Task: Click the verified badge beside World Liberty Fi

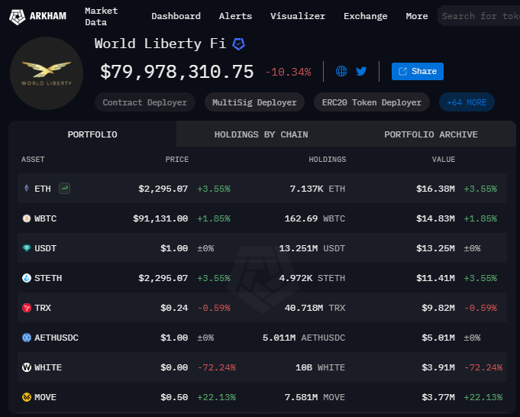Action: pyautogui.click(x=238, y=44)
